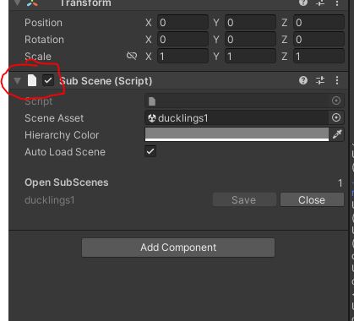This screenshot has width=354, height=321.
Task: Open object picker for Scene Asset
Action: [x=336, y=117]
